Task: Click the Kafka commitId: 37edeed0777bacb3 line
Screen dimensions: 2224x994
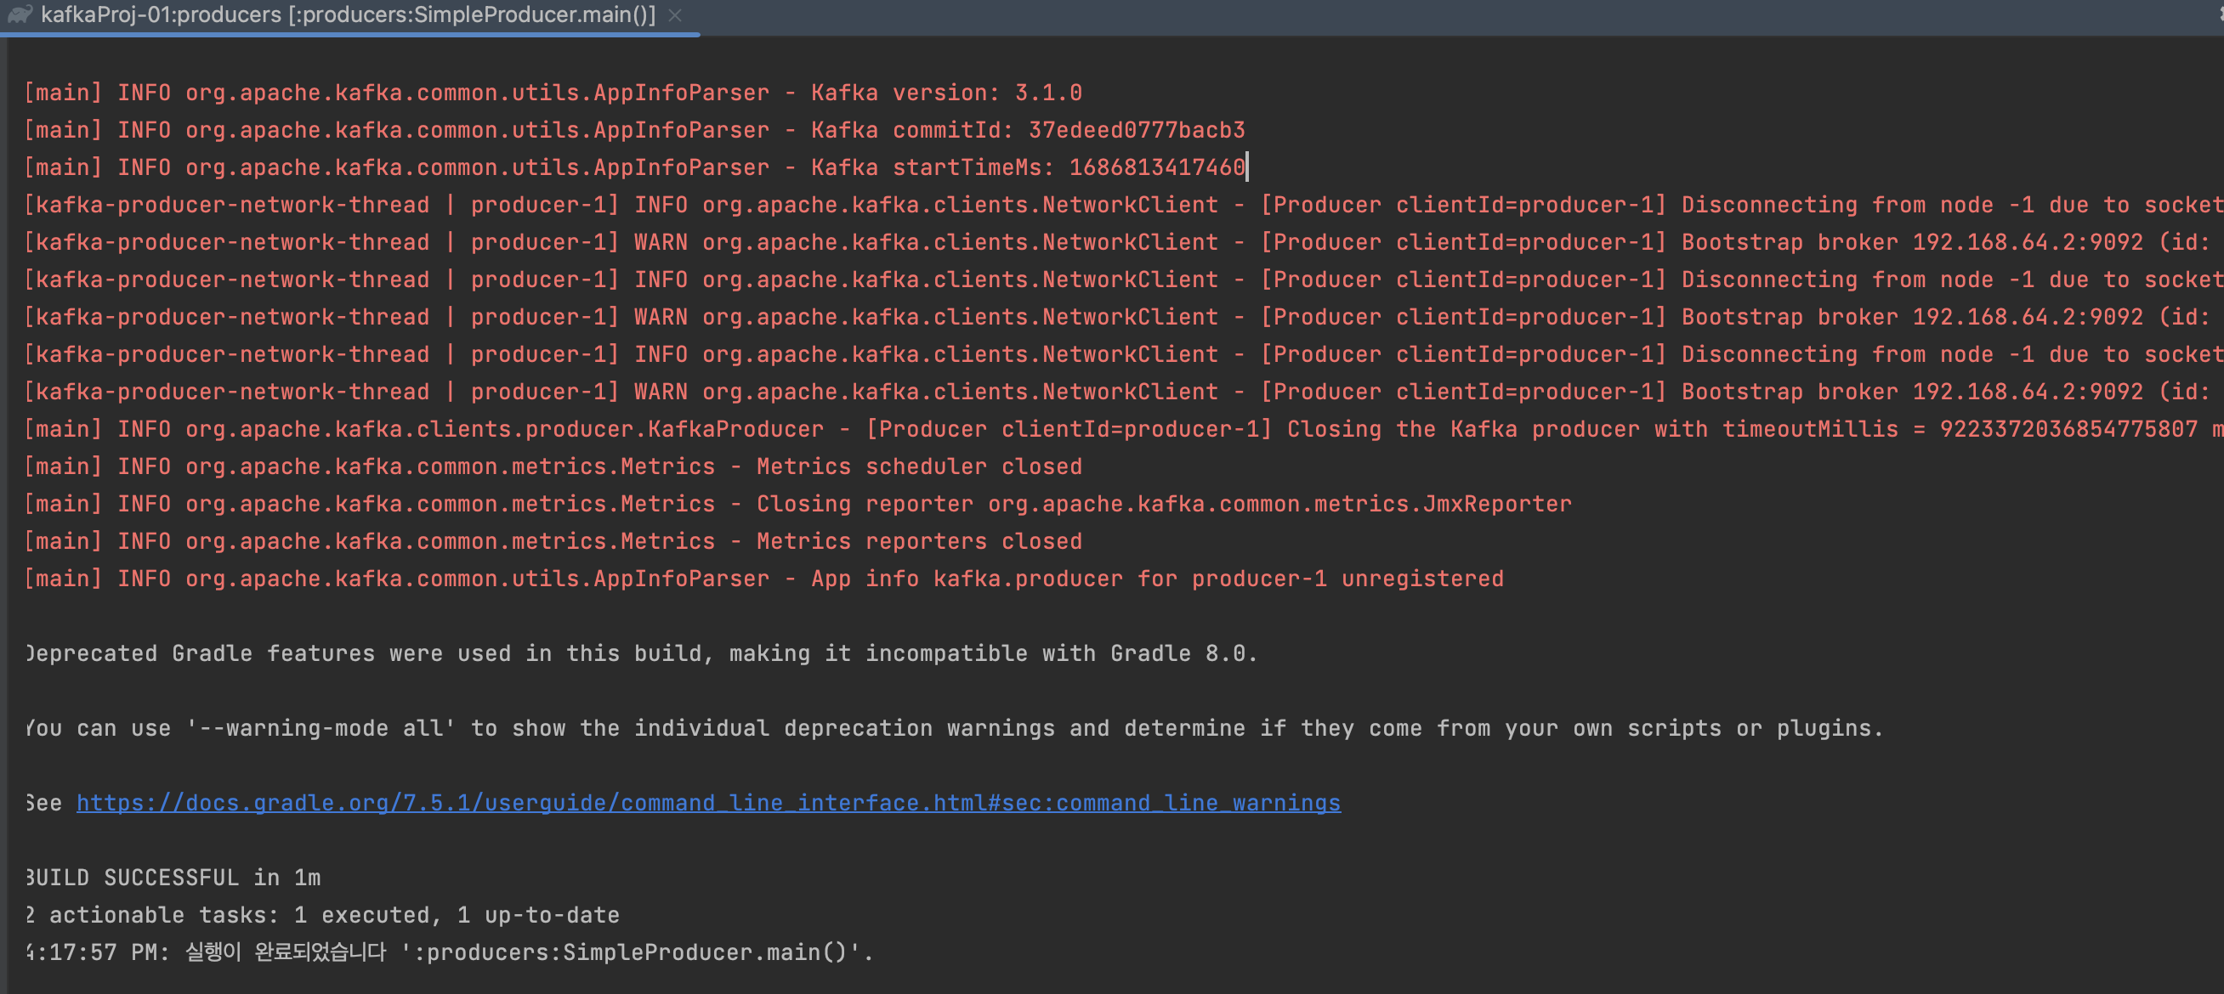Action: point(634,130)
